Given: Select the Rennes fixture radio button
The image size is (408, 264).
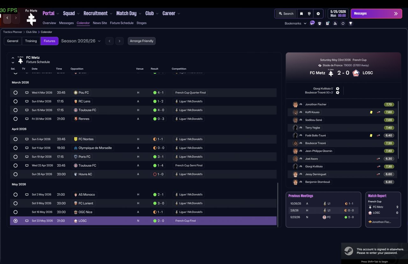Looking at the screenshot, I should pos(15,119).
